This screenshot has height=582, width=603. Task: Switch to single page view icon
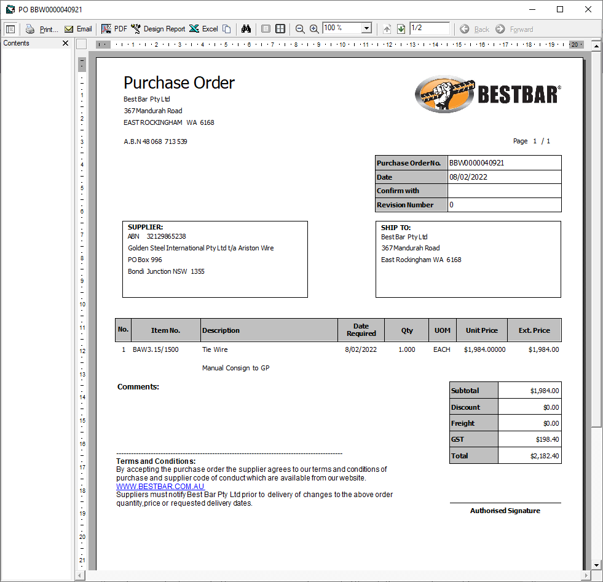266,29
